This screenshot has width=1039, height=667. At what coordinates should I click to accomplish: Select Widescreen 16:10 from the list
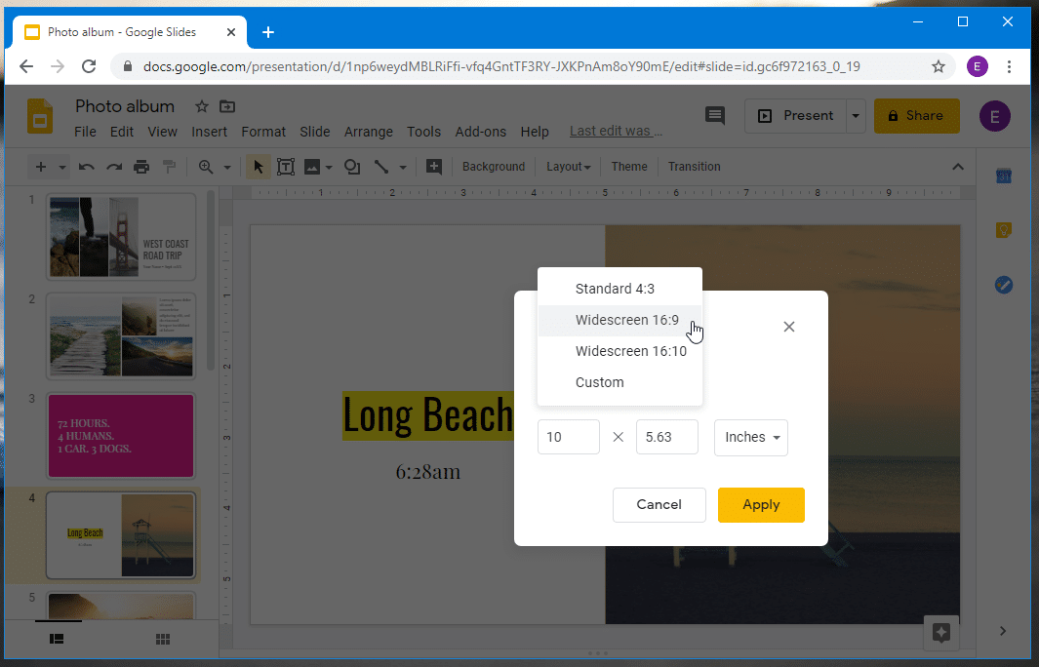point(630,351)
